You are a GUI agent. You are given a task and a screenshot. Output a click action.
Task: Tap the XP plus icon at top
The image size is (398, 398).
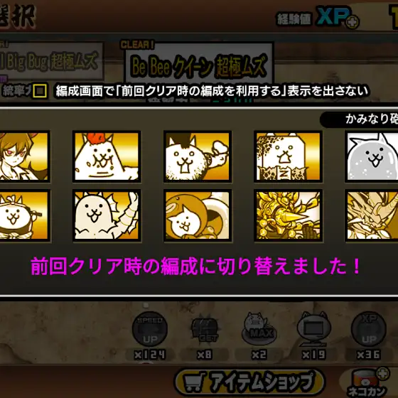pyautogui.click(x=353, y=23)
